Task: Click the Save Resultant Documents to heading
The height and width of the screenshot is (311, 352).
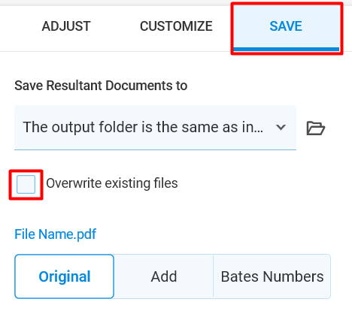Action: [101, 86]
